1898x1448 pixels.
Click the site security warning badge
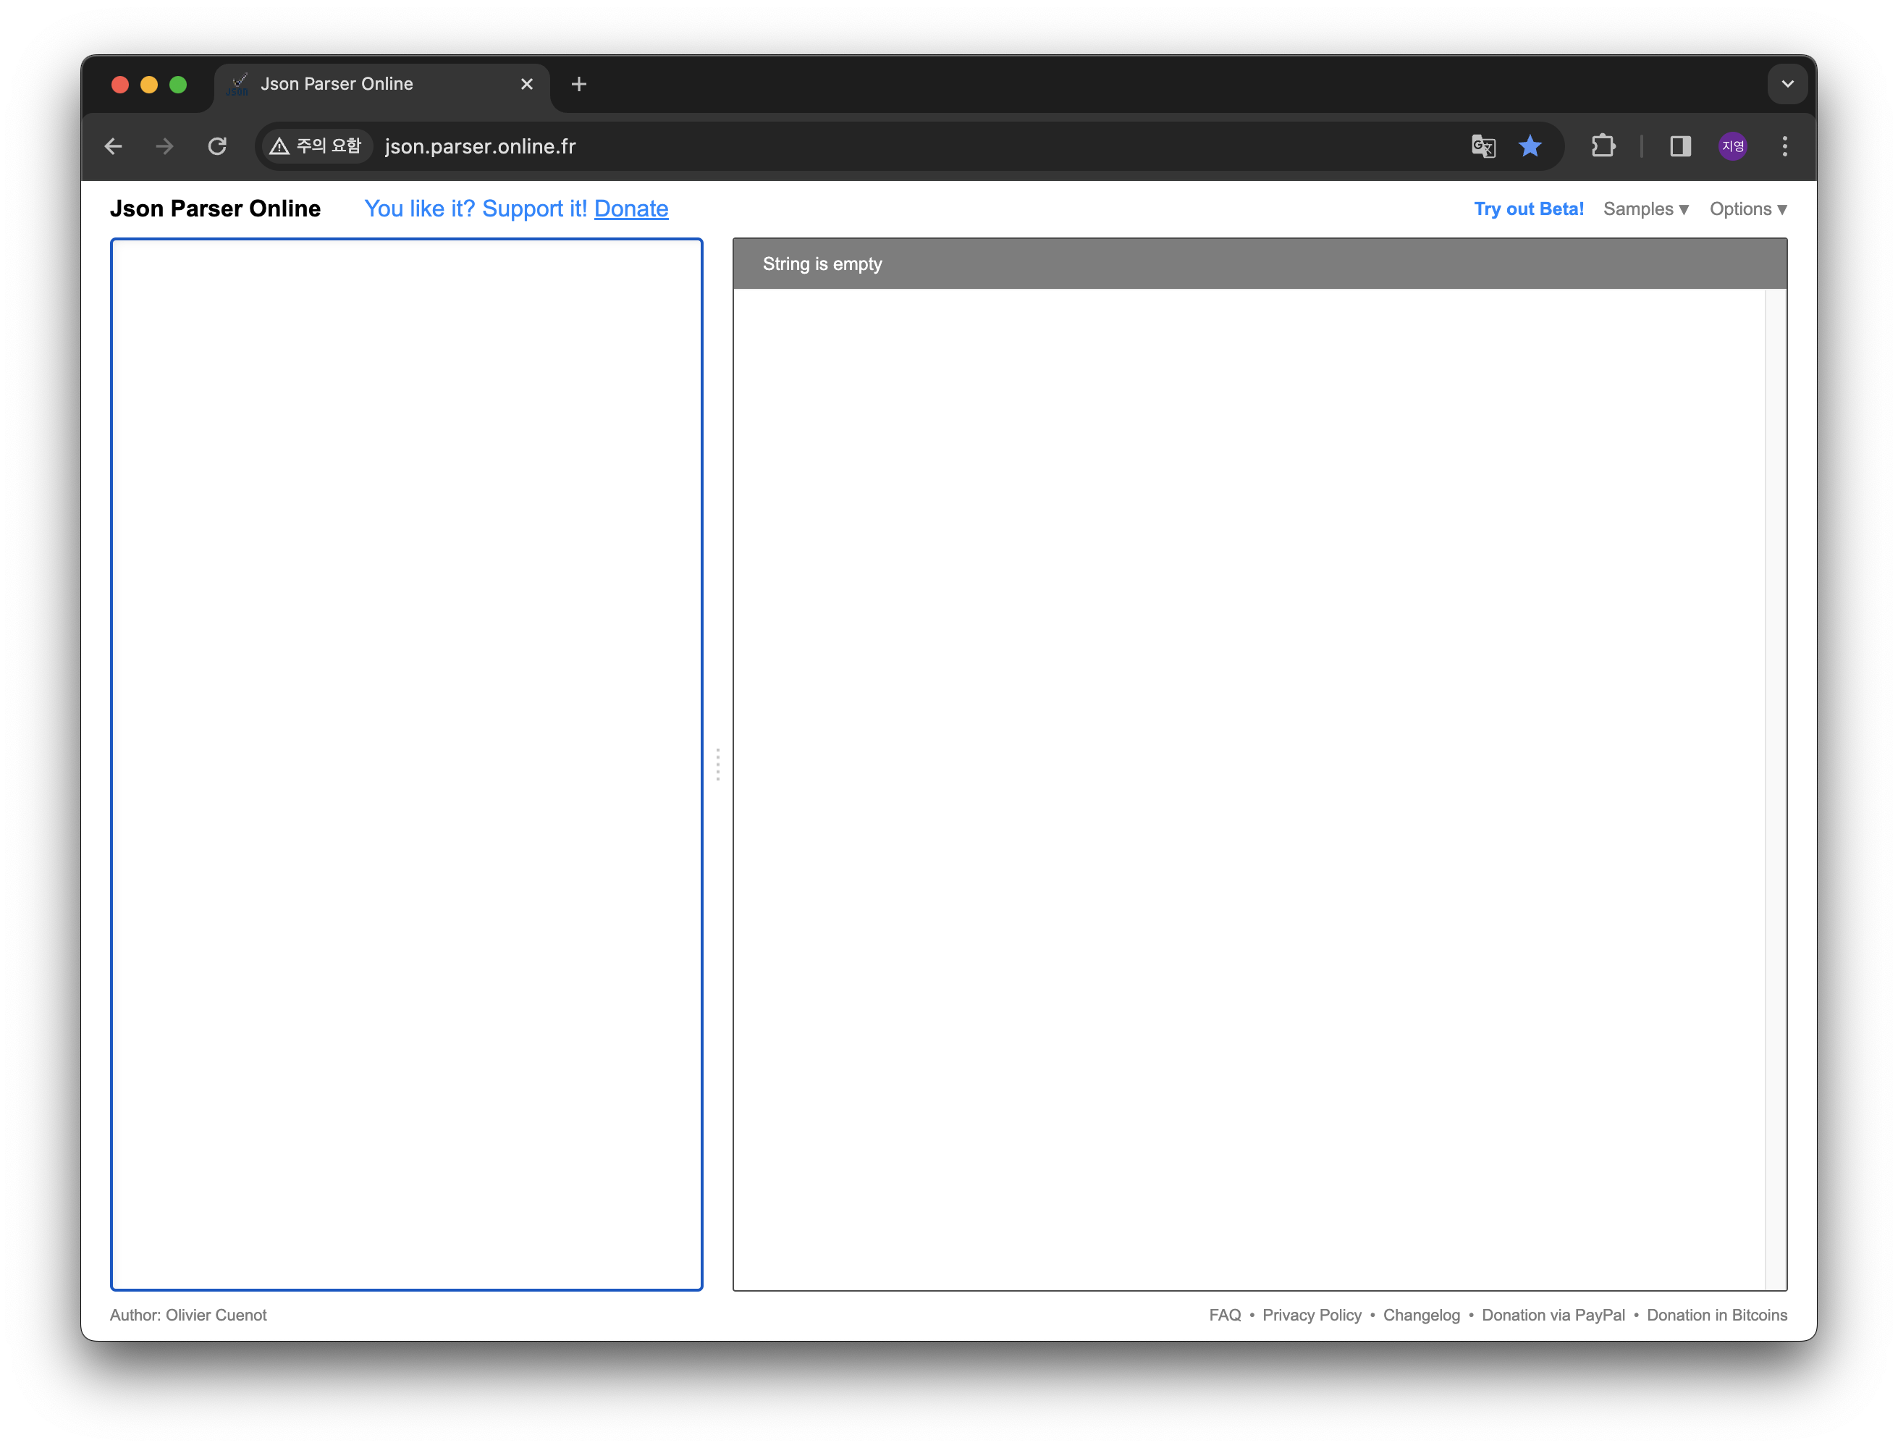tap(316, 146)
